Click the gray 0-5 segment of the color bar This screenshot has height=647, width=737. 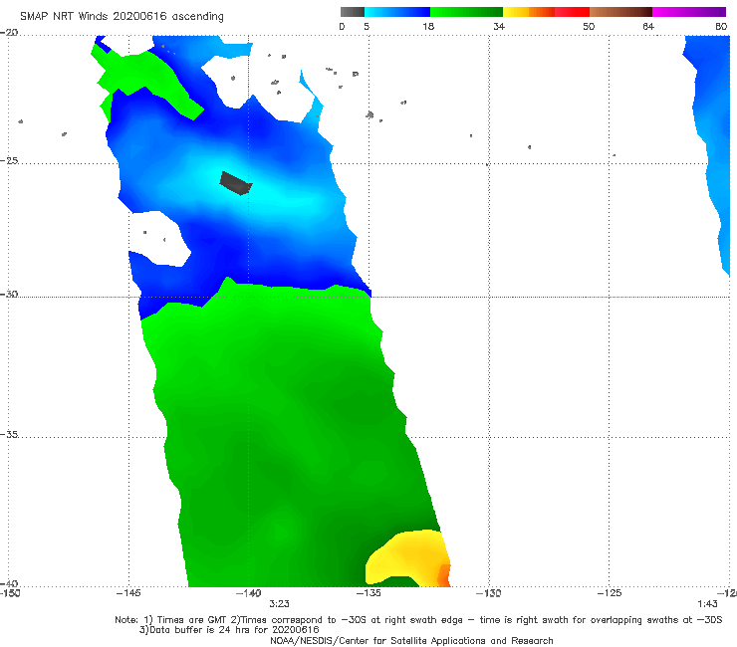[352, 12]
